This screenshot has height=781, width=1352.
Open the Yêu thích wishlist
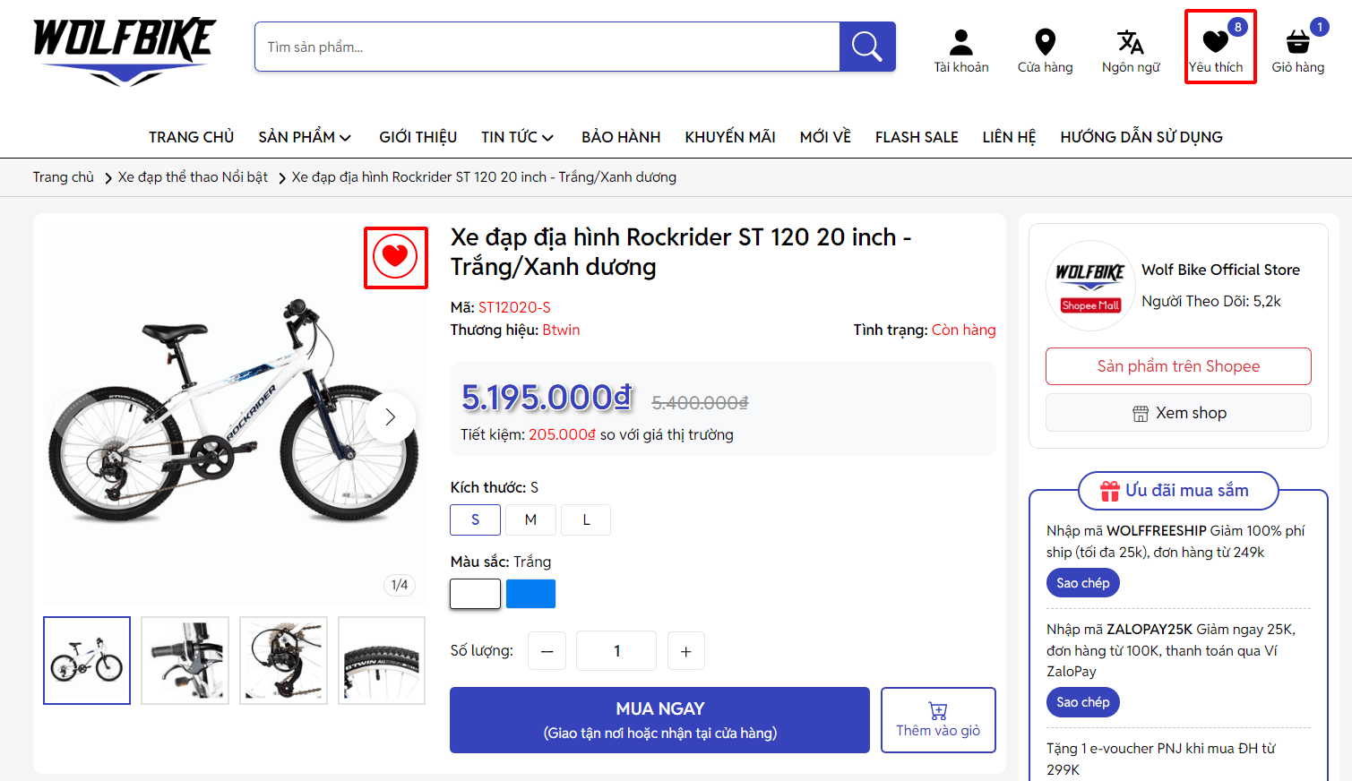1216,49
